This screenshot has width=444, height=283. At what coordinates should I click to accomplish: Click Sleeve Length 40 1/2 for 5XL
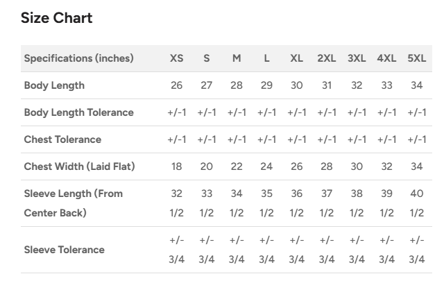[x=416, y=203]
